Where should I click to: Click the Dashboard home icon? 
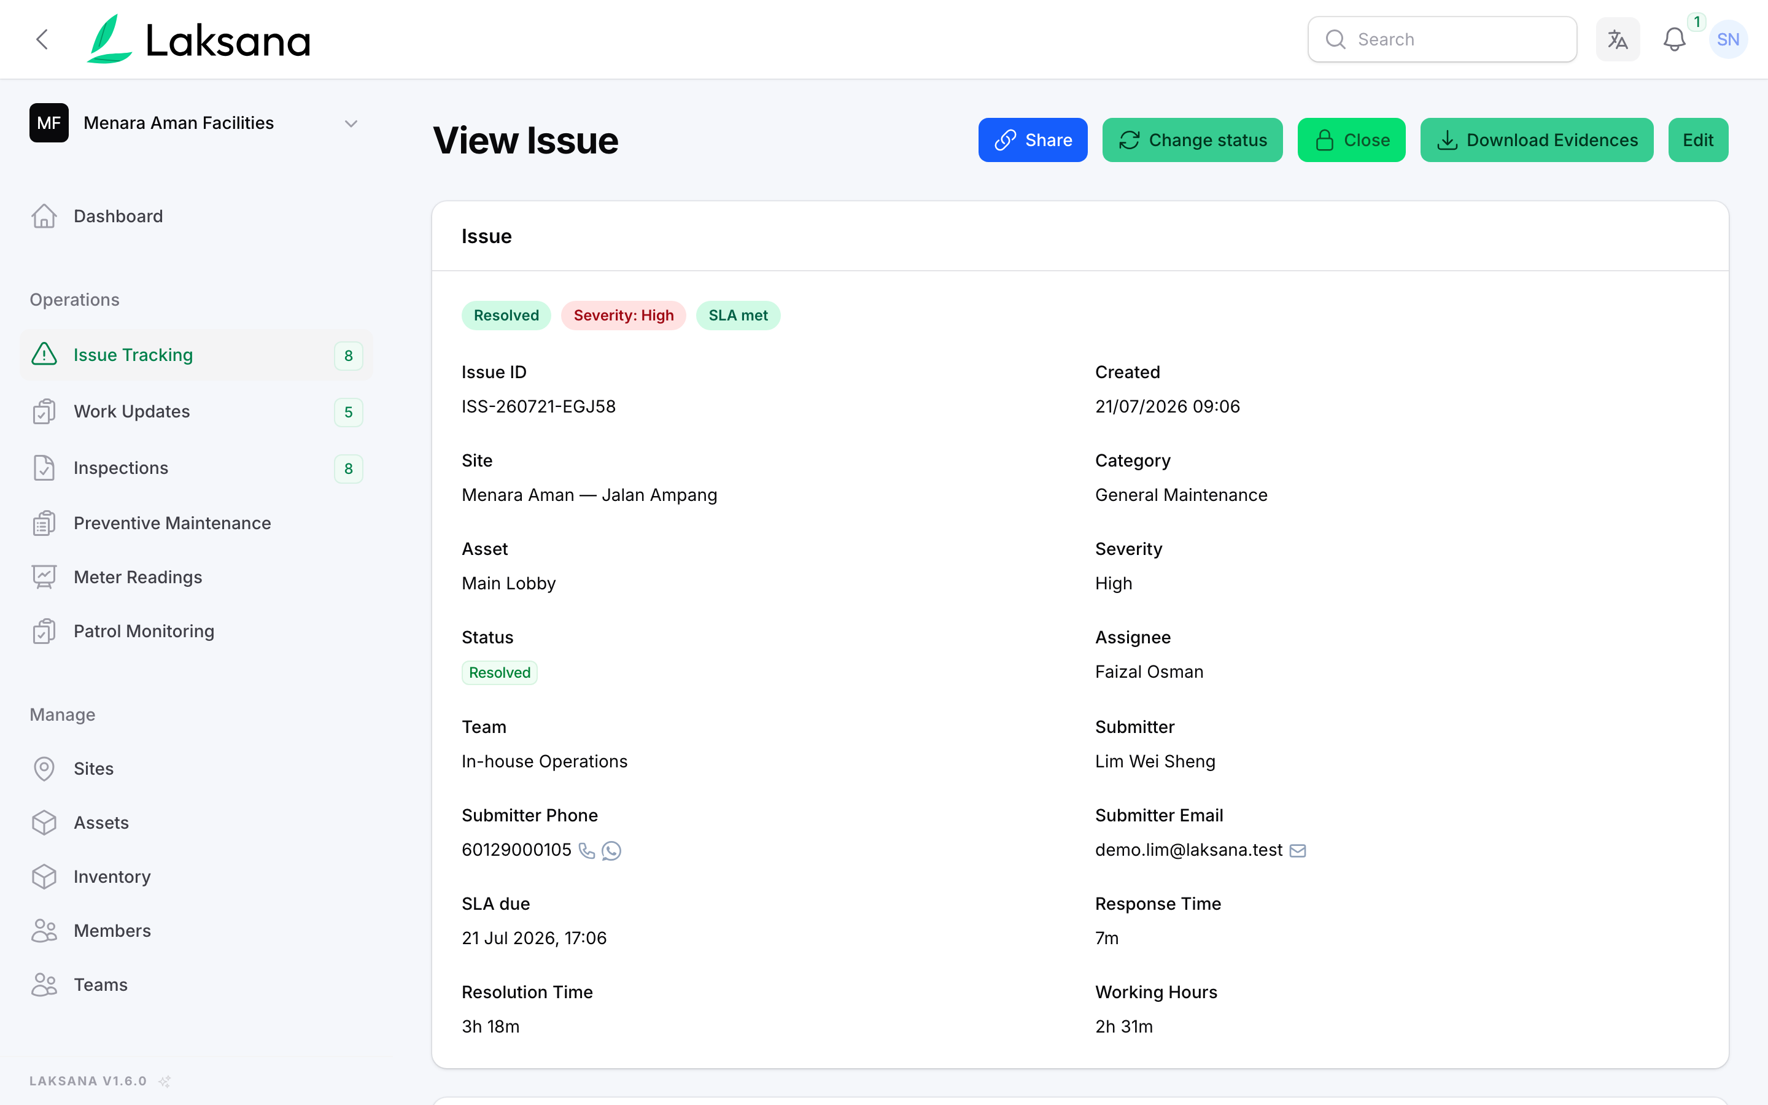pyautogui.click(x=44, y=216)
